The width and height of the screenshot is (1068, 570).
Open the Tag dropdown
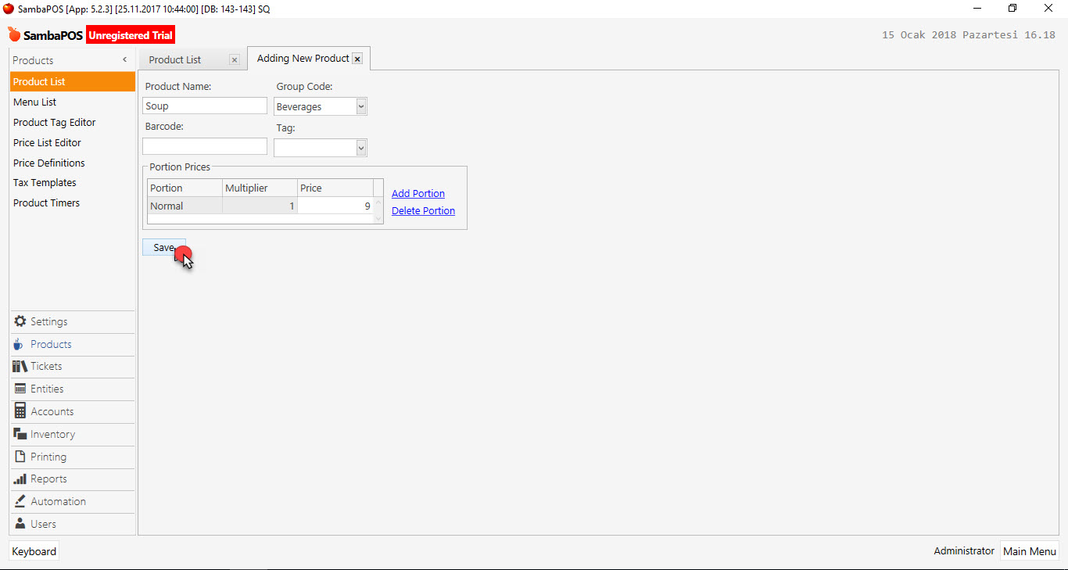click(360, 147)
